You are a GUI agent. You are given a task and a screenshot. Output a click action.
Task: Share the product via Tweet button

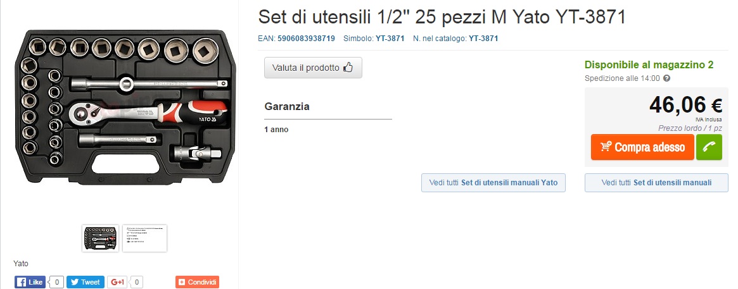coord(85,282)
